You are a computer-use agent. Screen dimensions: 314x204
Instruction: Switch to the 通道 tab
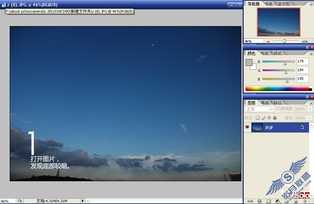pyautogui.click(x=265, y=103)
